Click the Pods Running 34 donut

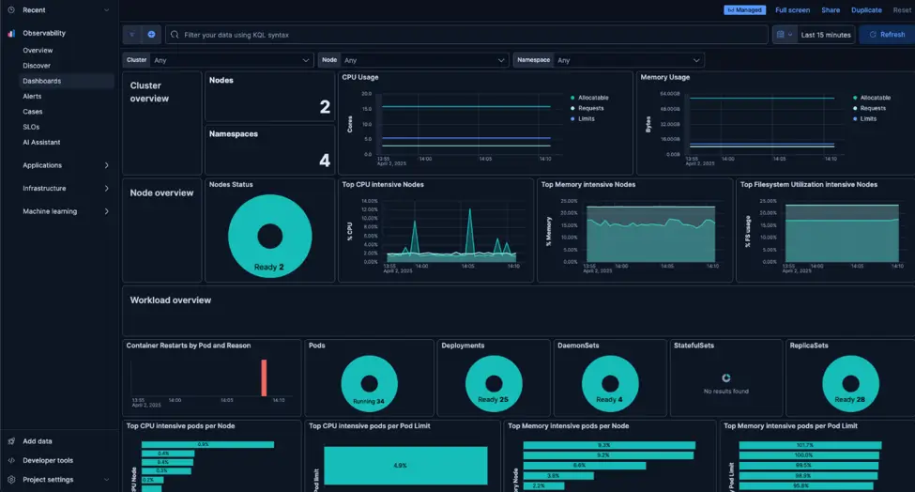click(x=370, y=383)
